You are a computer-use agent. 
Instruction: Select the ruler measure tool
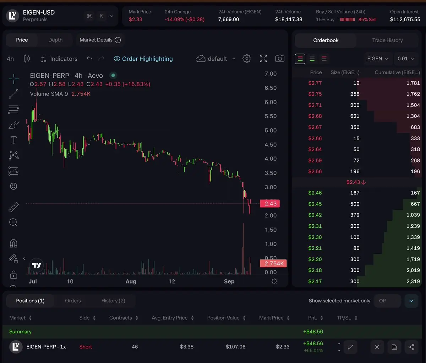(13, 207)
